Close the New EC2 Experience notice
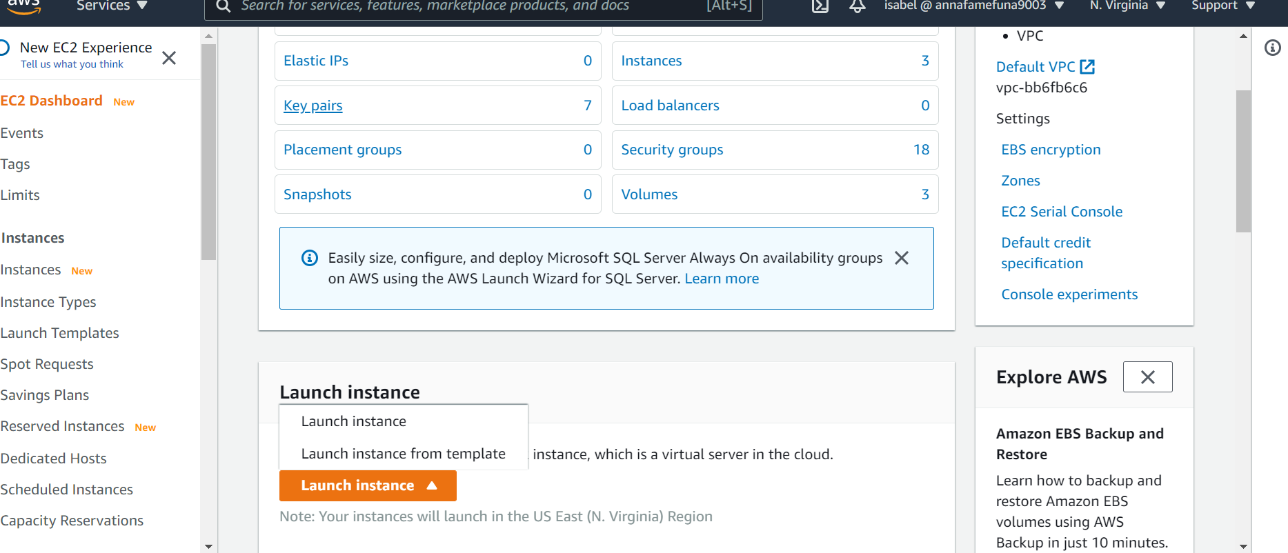The height and width of the screenshot is (553, 1288). coord(169,58)
